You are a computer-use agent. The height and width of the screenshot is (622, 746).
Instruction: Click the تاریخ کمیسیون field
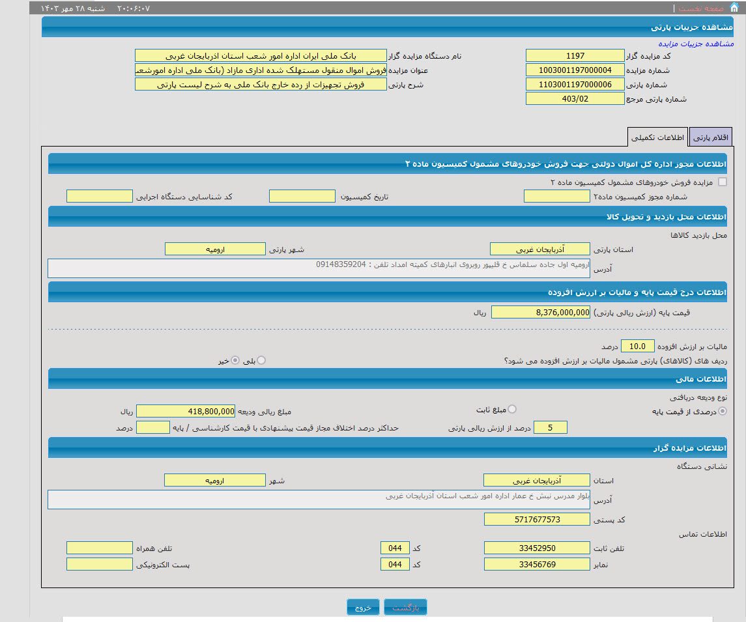(302, 197)
